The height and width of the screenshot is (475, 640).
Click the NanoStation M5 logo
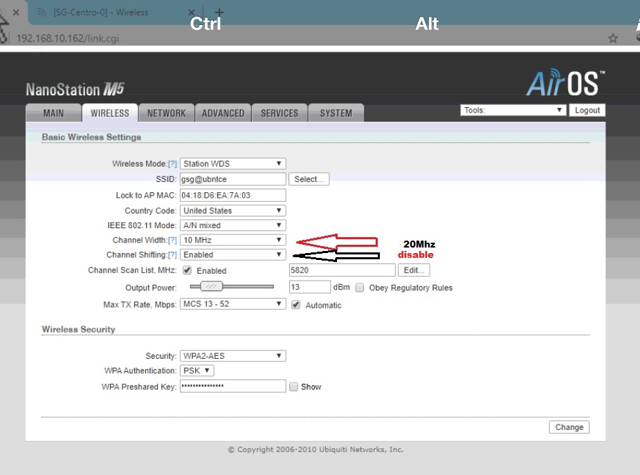pyautogui.click(x=75, y=89)
